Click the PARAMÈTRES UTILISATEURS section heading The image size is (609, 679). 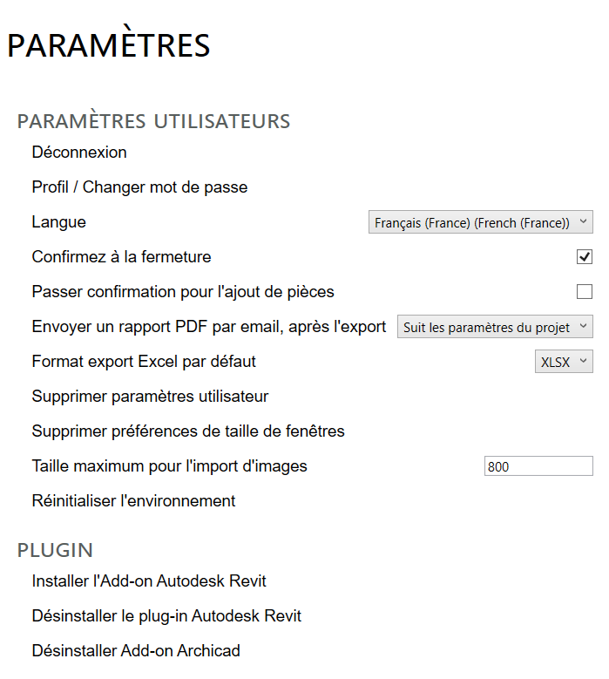pos(153,121)
